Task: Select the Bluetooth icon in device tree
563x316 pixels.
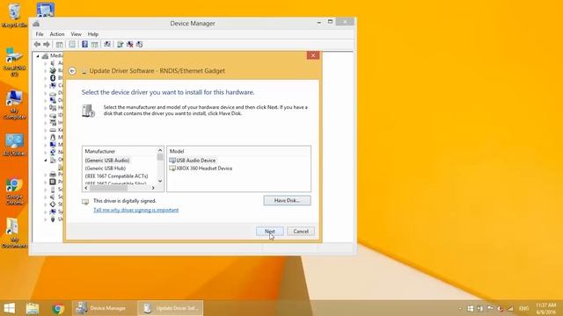Action: point(53,78)
